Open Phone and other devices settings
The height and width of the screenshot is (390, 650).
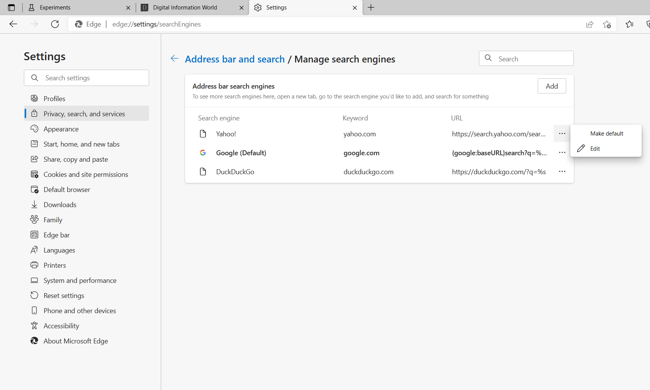[86, 310]
